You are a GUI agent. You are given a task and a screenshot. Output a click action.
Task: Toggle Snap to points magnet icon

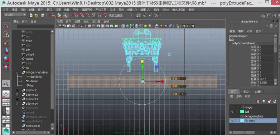88,15
